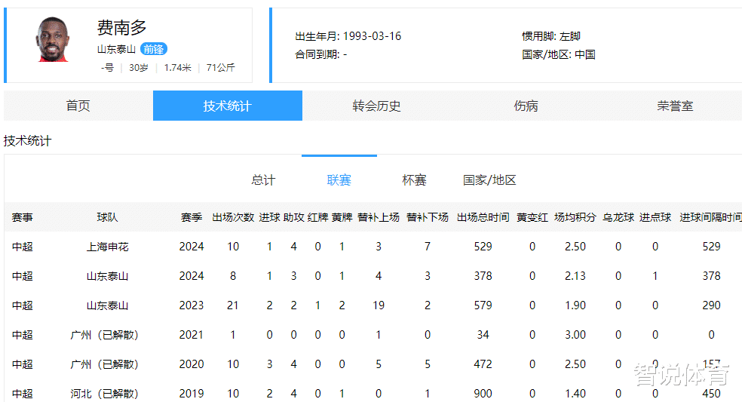Click the 3.00 points average value

575,335
